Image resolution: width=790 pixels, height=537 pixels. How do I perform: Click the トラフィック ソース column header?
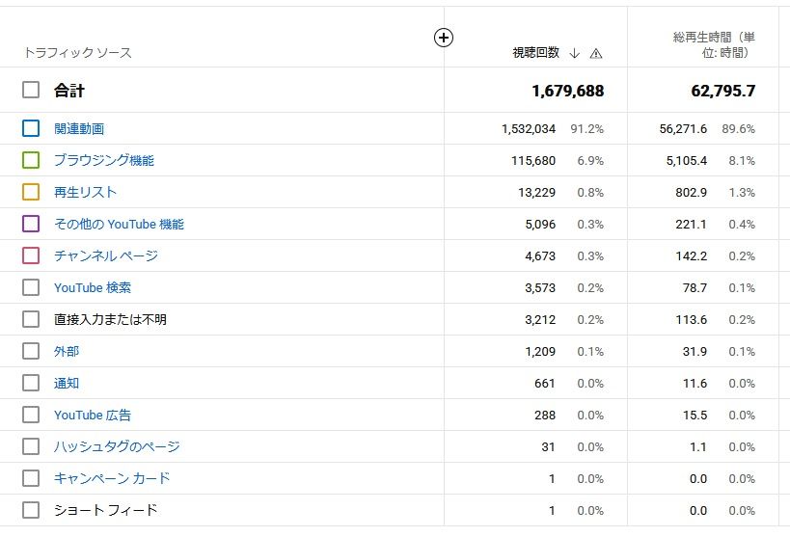[x=77, y=53]
